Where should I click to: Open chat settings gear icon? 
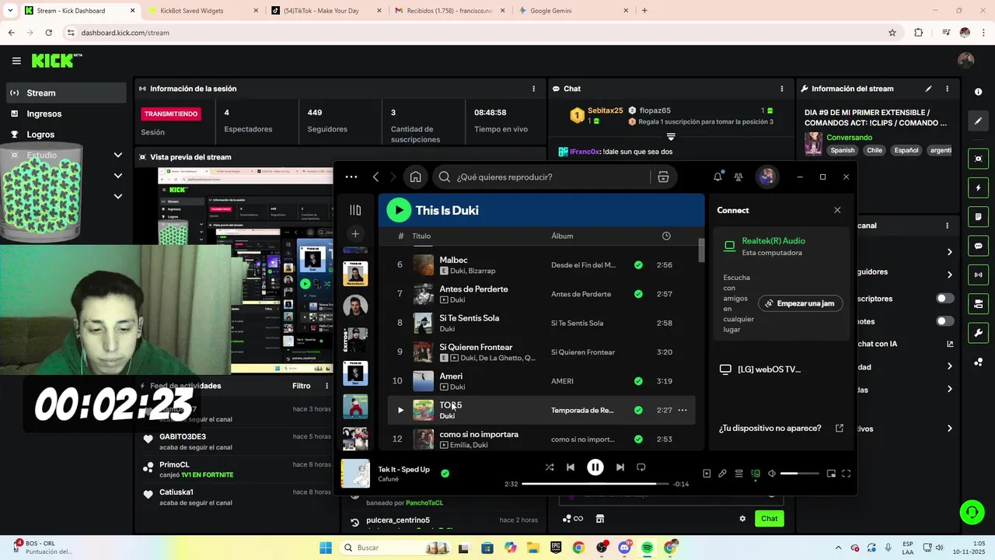pos(742,519)
